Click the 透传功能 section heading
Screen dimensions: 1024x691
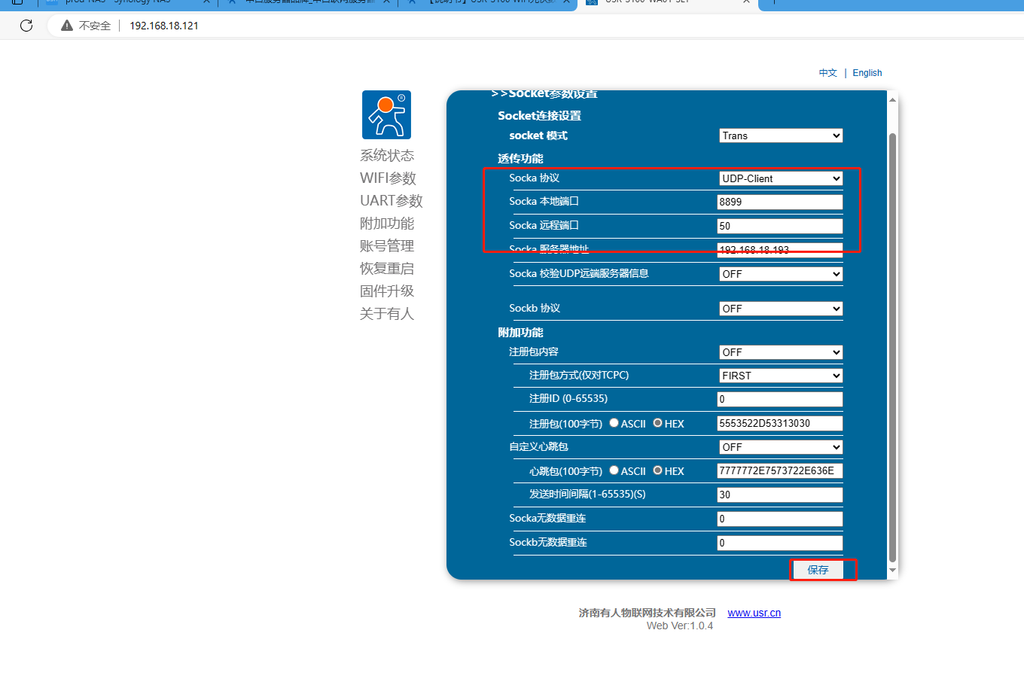(x=520, y=159)
